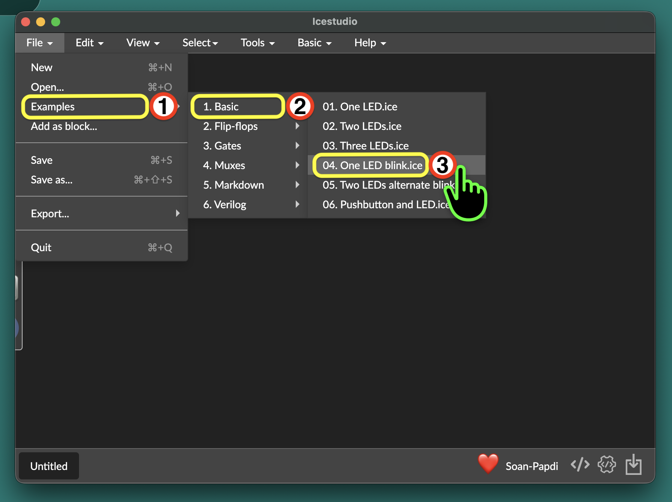672x502 pixels.
Task: Open the Verilog code view icon
Action: (580, 465)
